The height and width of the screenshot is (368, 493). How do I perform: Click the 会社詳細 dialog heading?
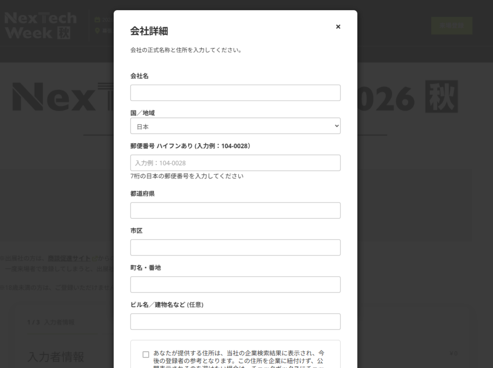click(149, 31)
